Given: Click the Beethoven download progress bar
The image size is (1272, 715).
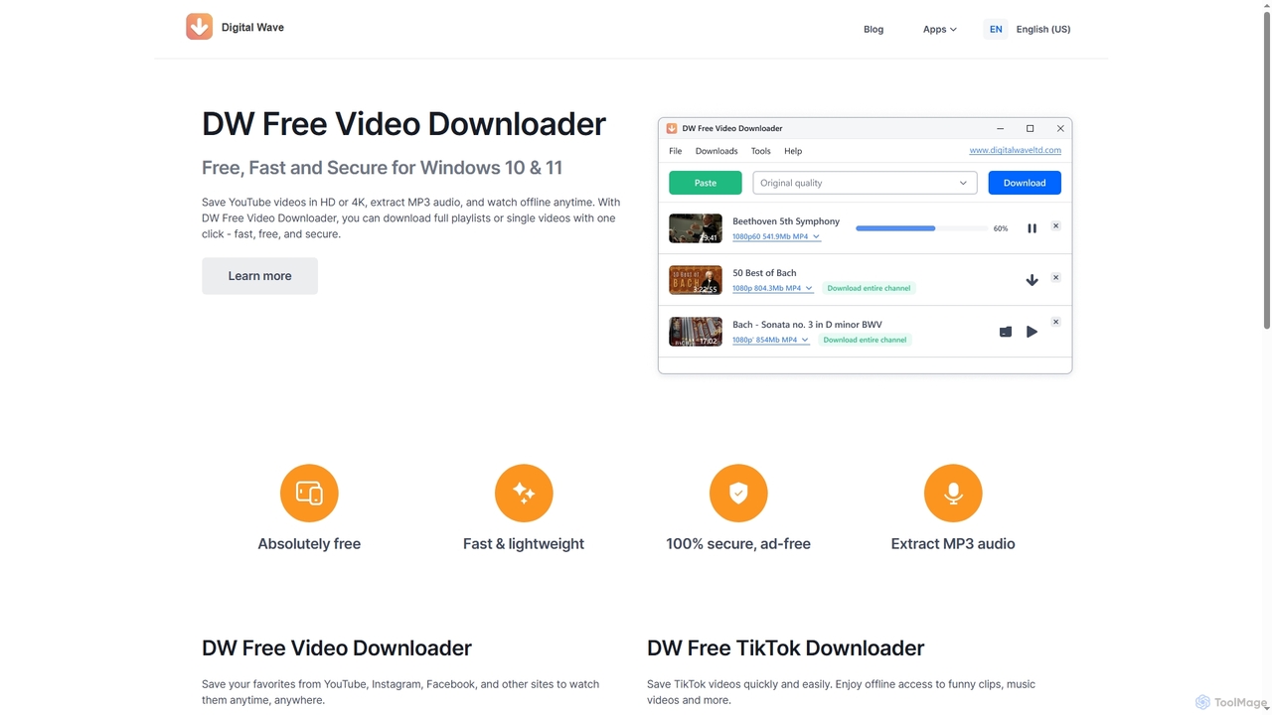Looking at the screenshot, I should click(x=921, y=228).
